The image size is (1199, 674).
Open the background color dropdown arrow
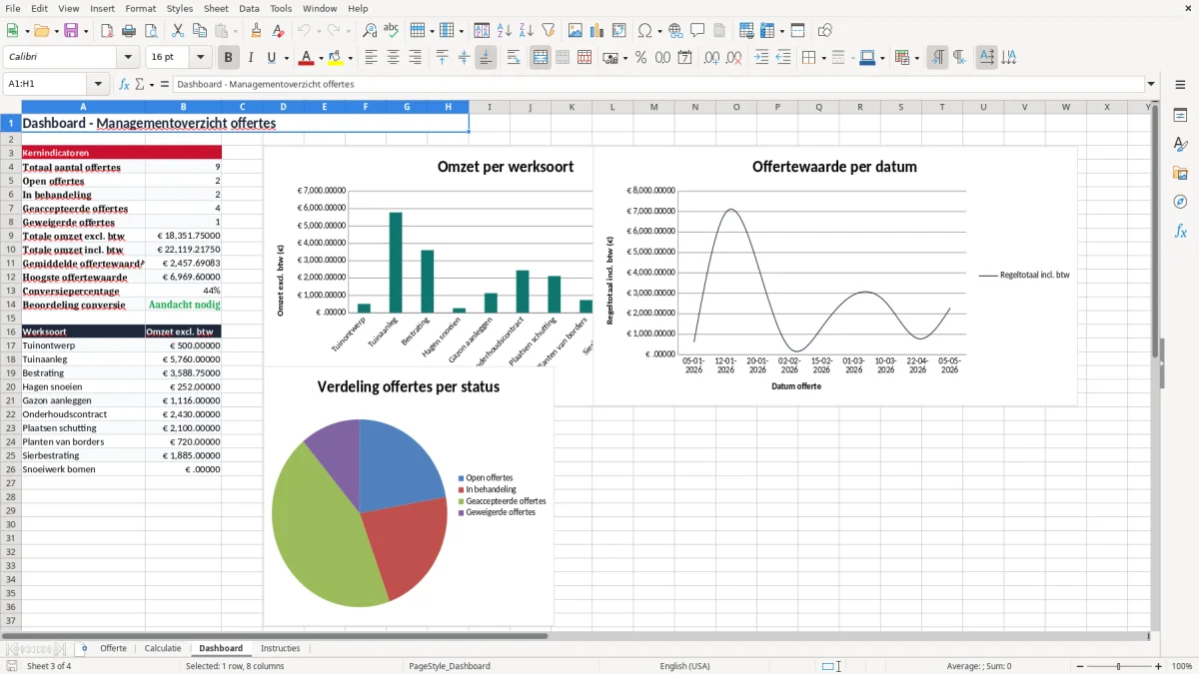pyautogui.click(x=349, y=58)
